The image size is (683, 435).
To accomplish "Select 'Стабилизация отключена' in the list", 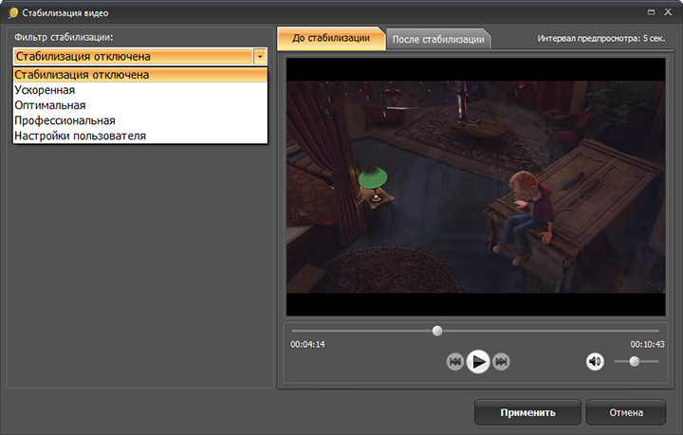I will (140, 75).
